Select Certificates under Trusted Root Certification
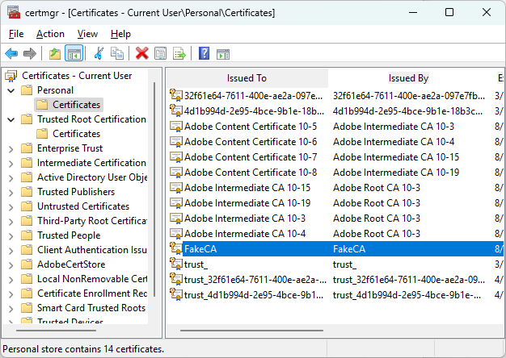 [77, 134]
